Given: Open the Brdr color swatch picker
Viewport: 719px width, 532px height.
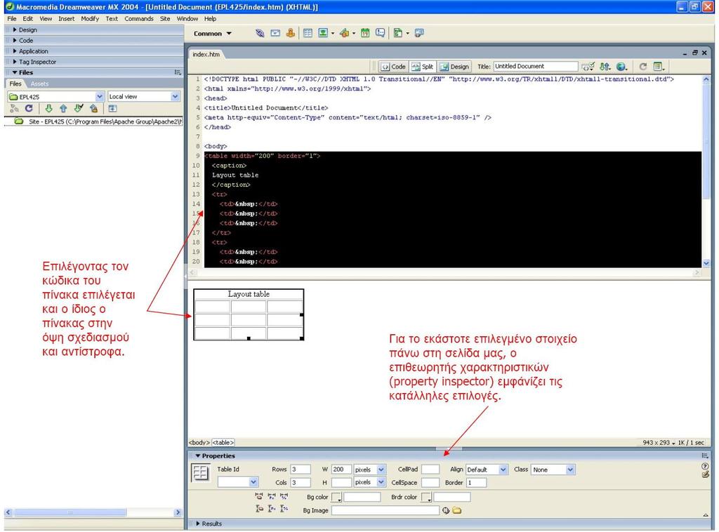Looking at the screenshot, I should [426, 498].
